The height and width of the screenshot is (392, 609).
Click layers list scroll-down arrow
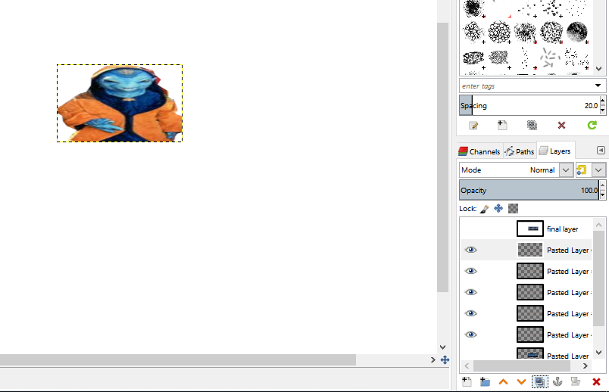599,353
